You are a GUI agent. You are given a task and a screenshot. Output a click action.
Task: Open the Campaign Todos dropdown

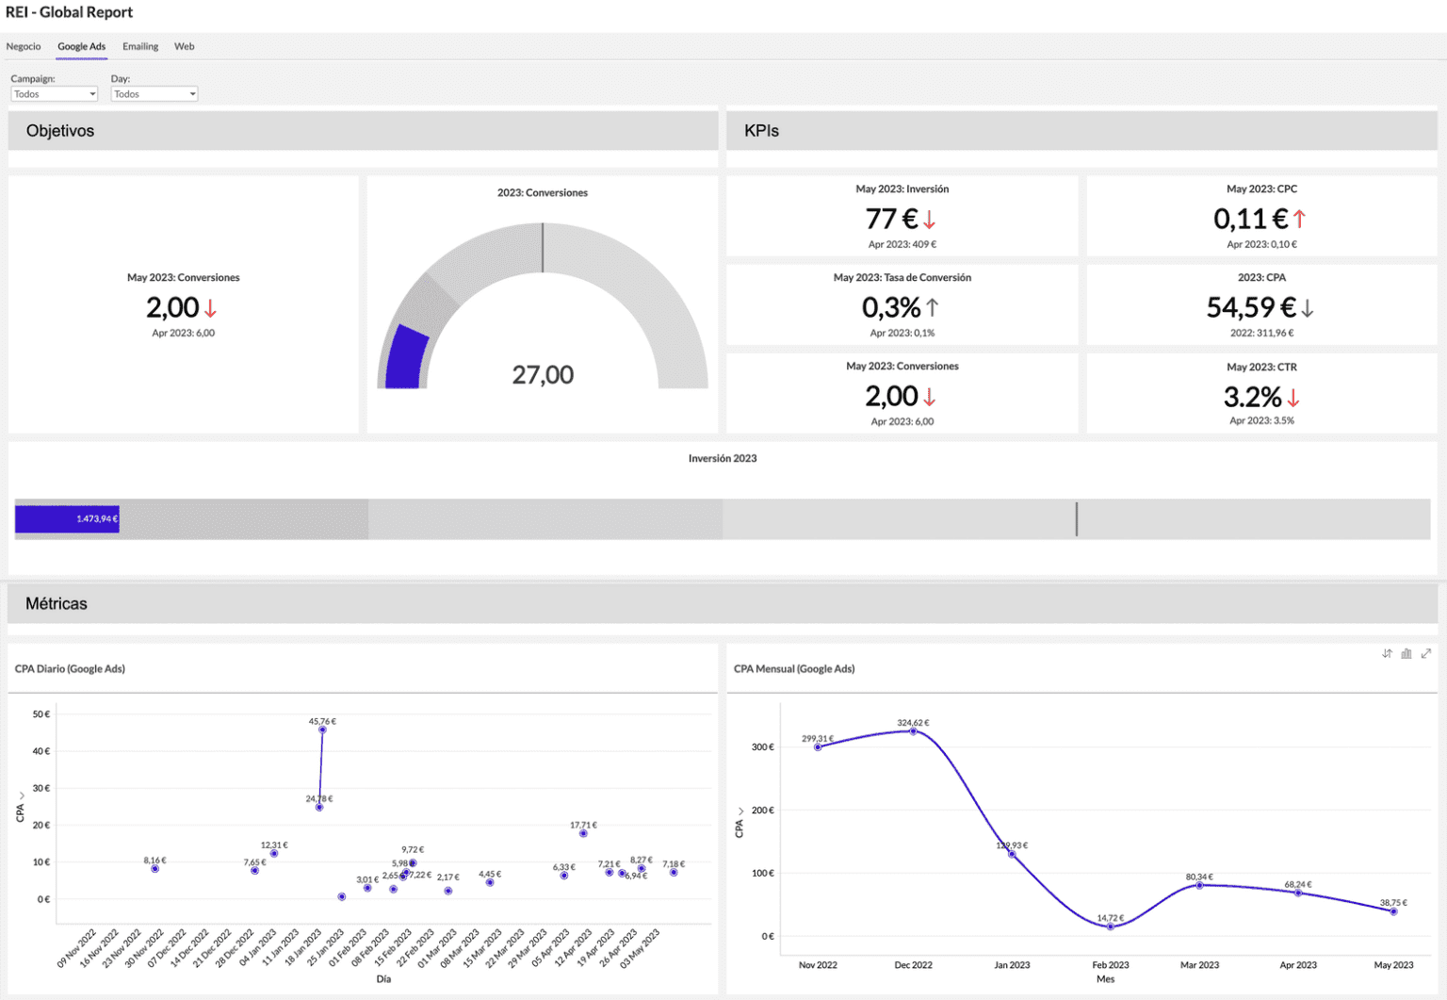[x=54, y=93]
